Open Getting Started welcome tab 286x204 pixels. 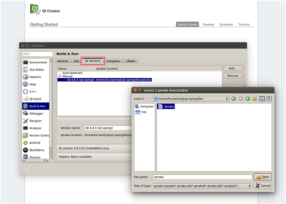pyautogui.click(x=187, y=24)
